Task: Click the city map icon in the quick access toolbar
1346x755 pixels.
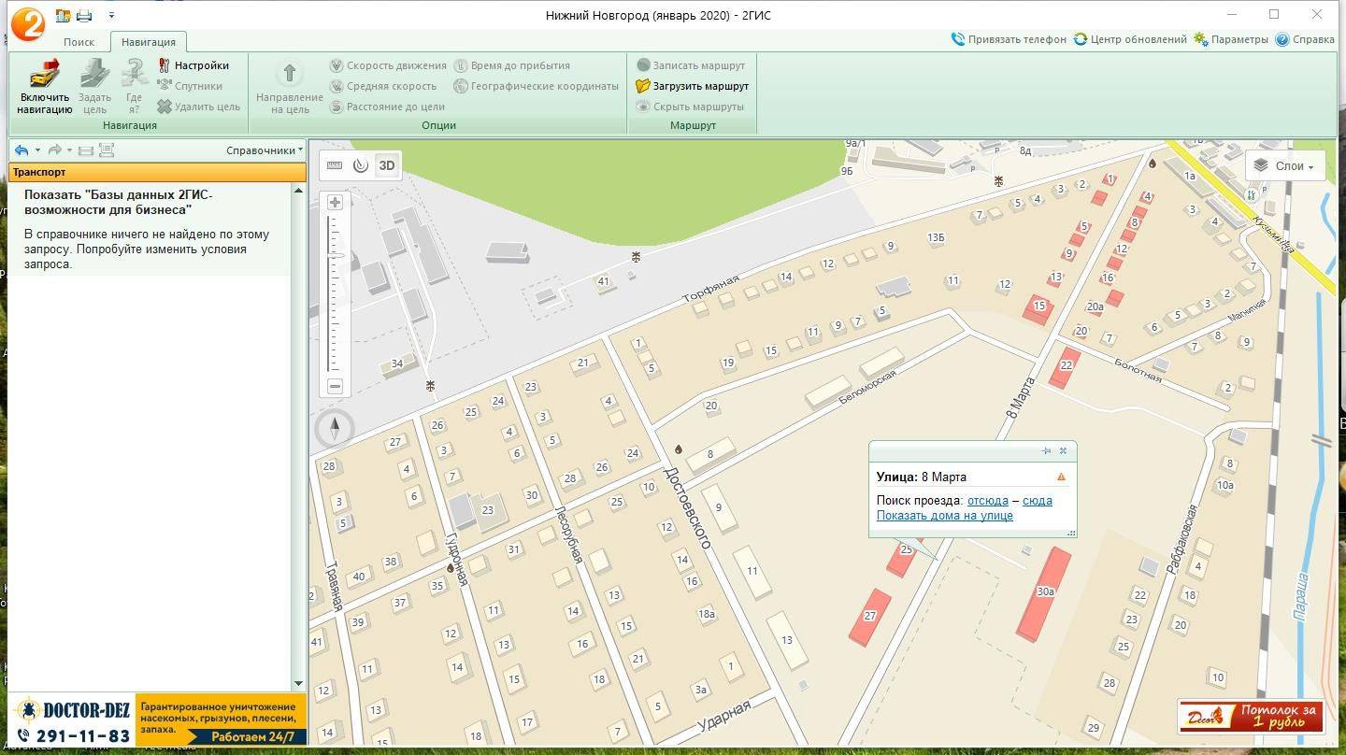Action: point(64,16)
